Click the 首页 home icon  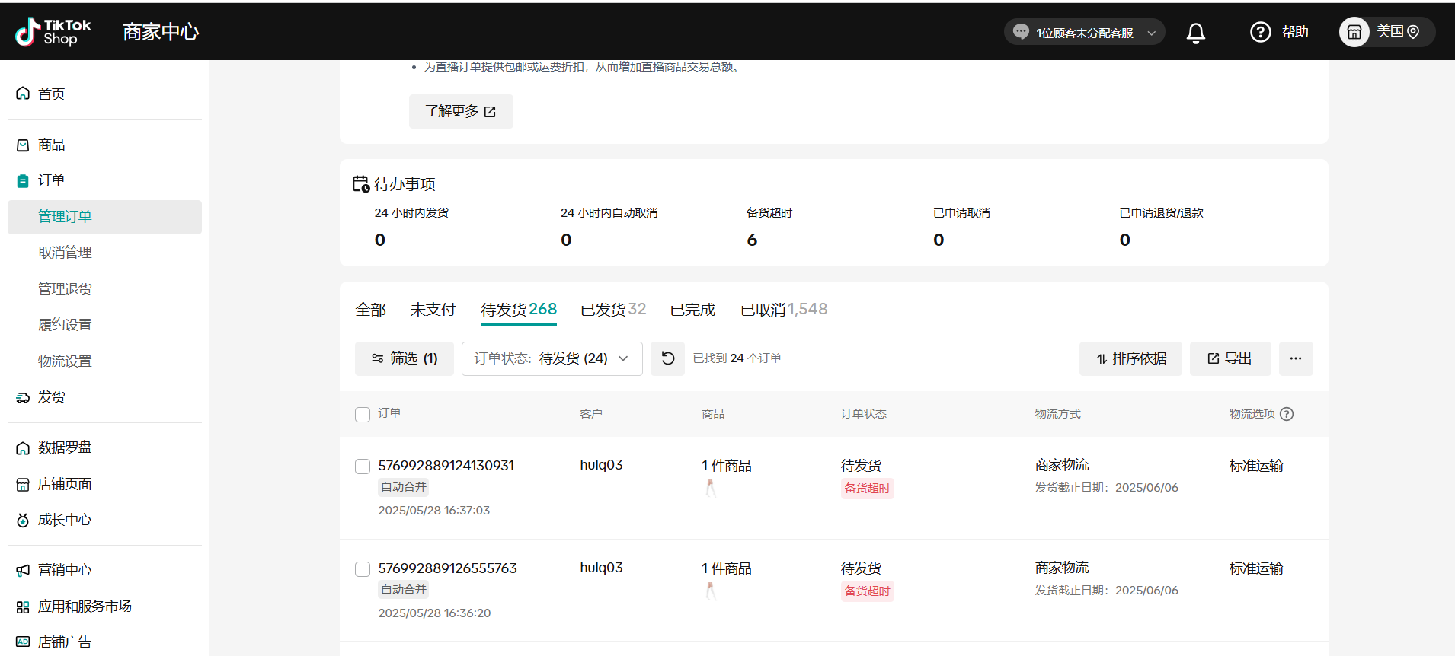pos(23,94)
